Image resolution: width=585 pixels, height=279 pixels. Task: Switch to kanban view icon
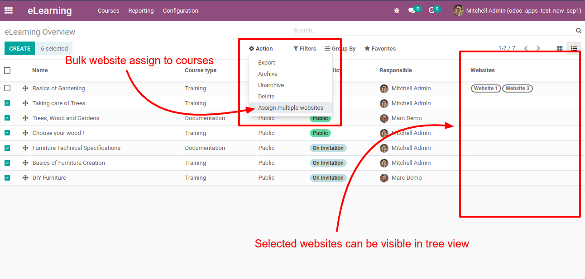pyautogui.click(x=560, y=48)
